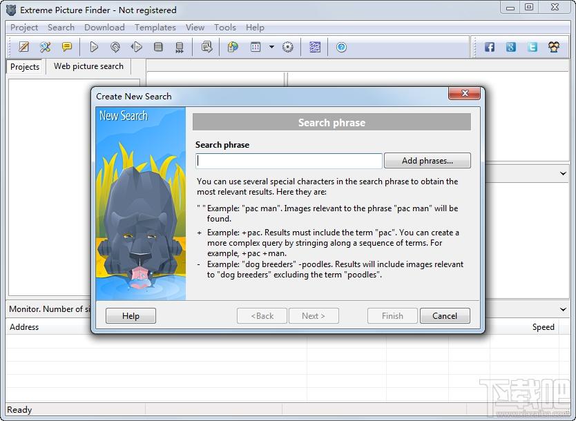
Task: Click the Help button in dialog
Action: click(131, 315)
